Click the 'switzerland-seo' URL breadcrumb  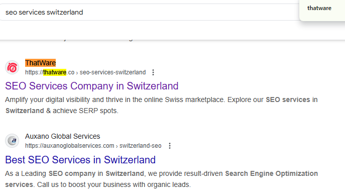[x=141, y=146]
